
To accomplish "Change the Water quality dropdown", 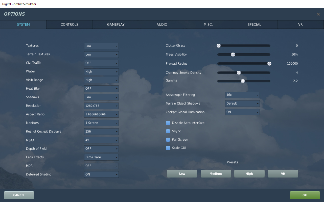I will [101, 72].
